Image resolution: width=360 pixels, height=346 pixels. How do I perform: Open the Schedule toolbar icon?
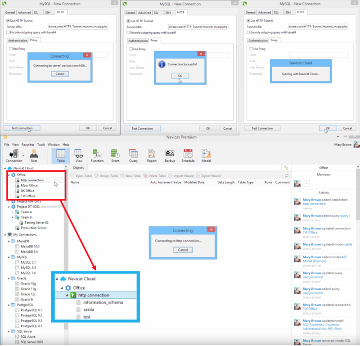coord(188,156)
